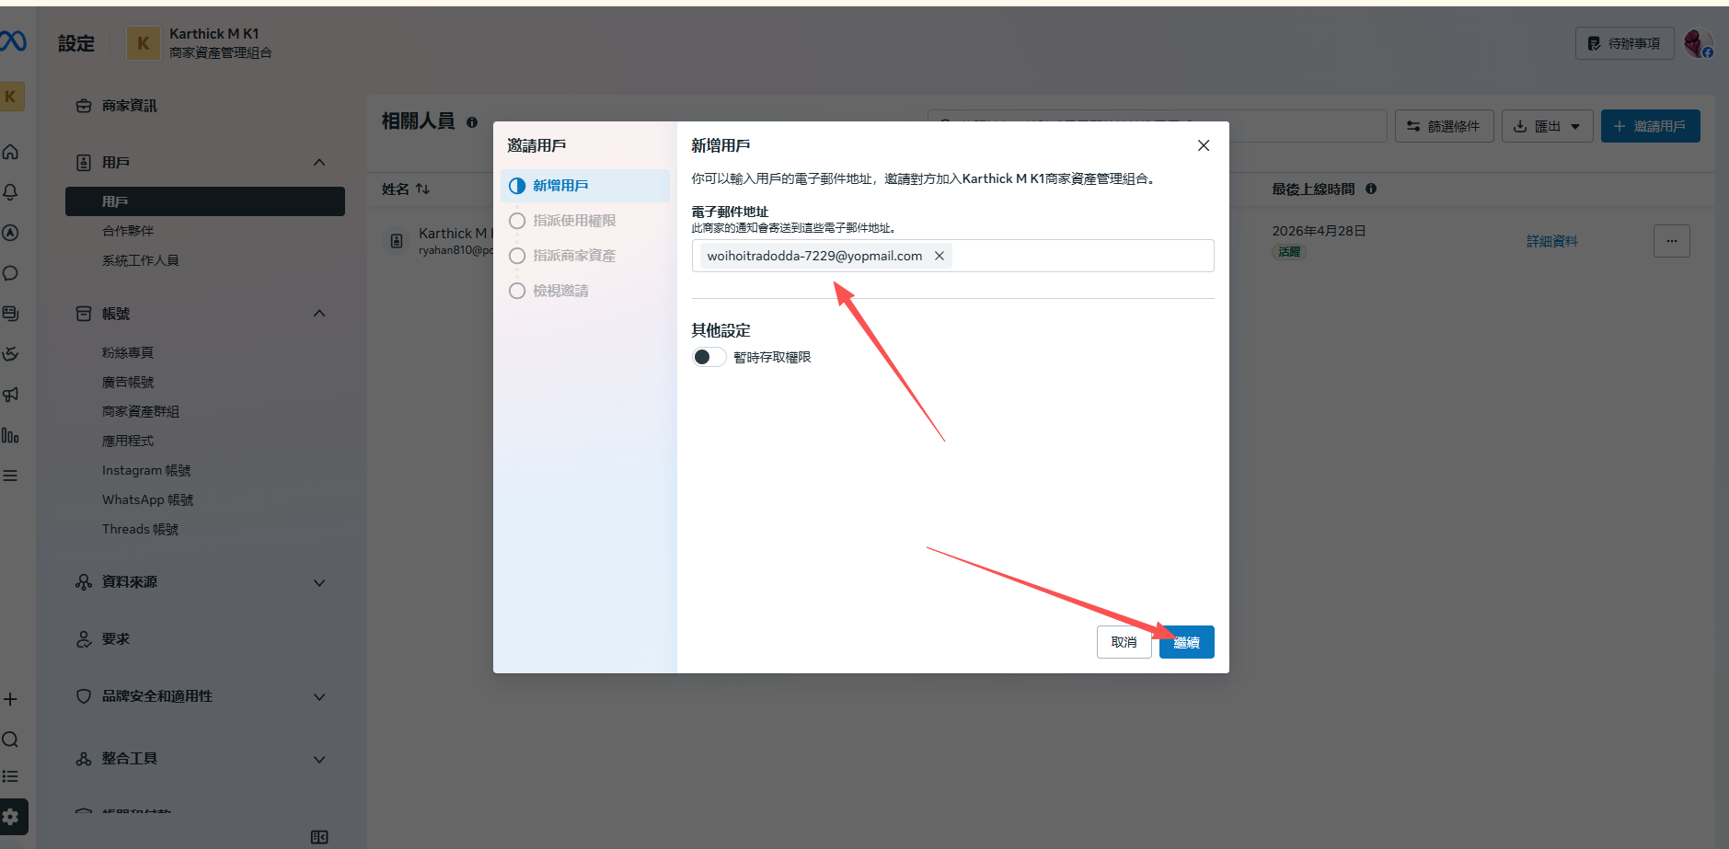Select the 檢視邀請 step
Viewport: 1729px width, 849px height.
[x=559, y=291]
